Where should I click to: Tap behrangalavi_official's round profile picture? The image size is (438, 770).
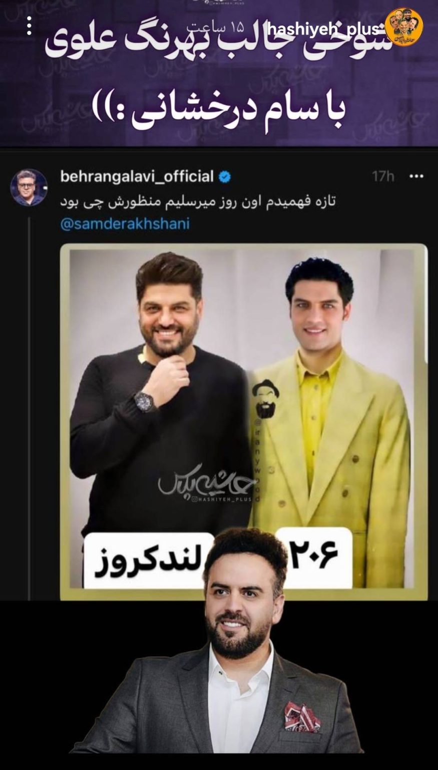click(29, 188)
